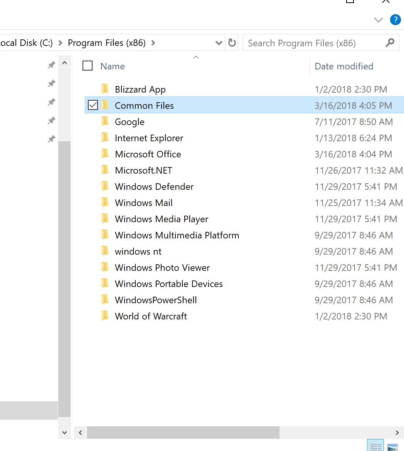Viewport: 404px width, 451px height.
Task: Expand the ribbon with the chevron beside Help
Action: click(x=379, y=20)
